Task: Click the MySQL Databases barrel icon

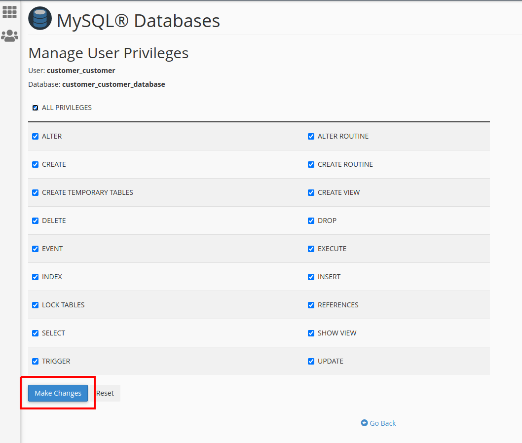Action: [x=39, y=19]
